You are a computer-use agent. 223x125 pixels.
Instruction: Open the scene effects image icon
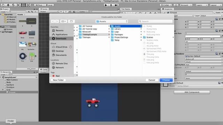click(74, 11)
